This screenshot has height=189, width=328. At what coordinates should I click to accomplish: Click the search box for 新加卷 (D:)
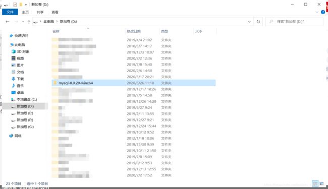295,22
